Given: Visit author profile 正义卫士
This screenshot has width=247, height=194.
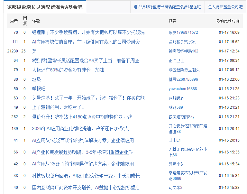Looking at the screenshot, I should (176, 60).
